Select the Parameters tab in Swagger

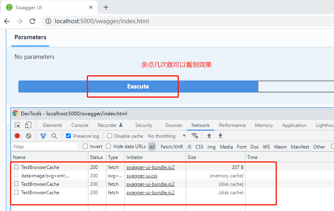tap(30, 37)
